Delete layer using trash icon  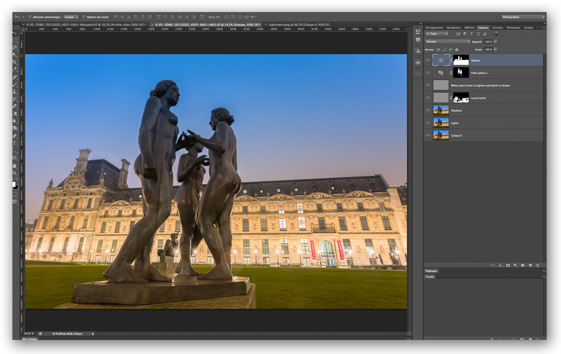tap(538, 265)
